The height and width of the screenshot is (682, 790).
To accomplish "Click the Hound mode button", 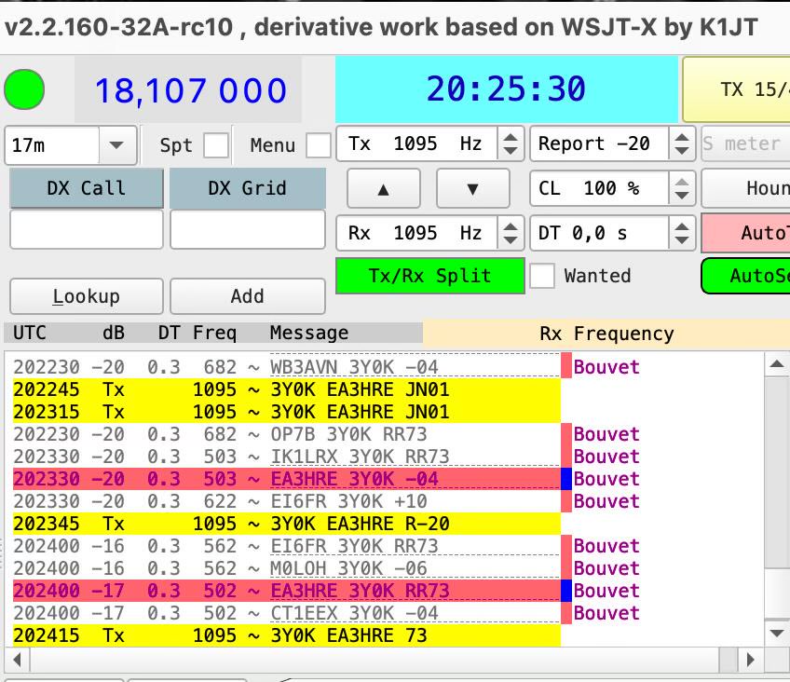I will (x=745, y=188).
